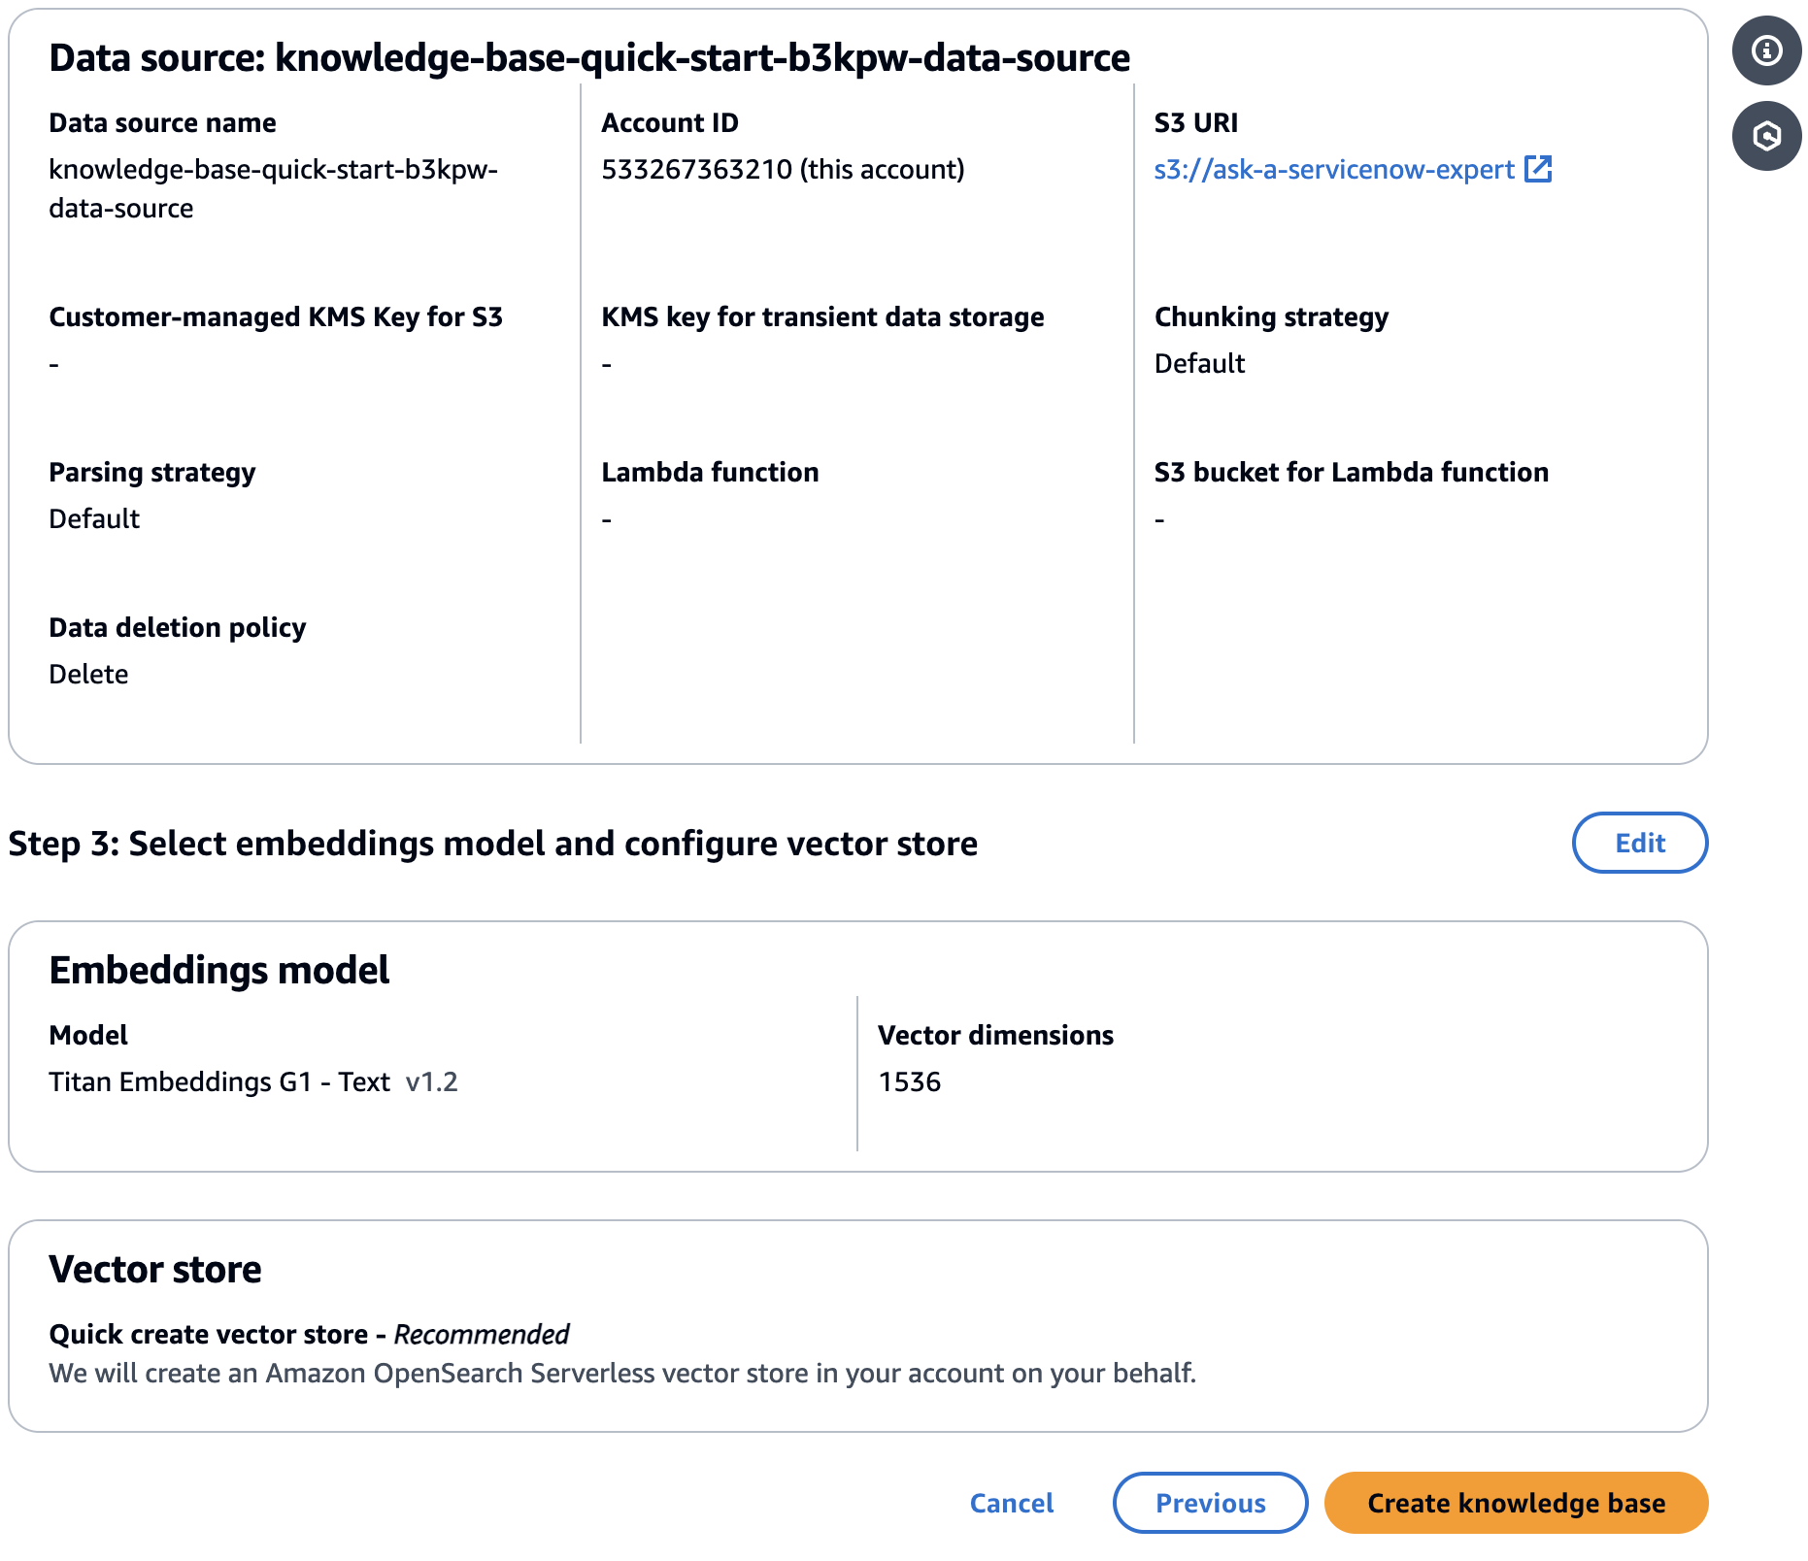
Task: Cancel the knowledge base creation
Action: [1012, 1503]
